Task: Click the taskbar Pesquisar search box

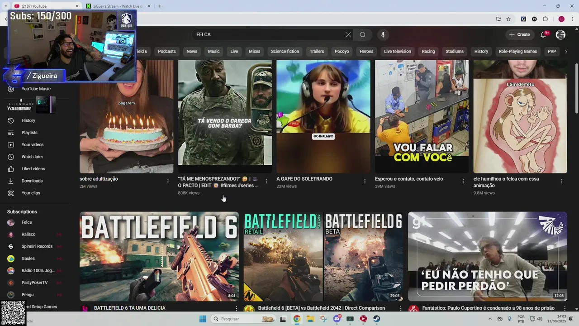Action: click(x=243, y=319)
